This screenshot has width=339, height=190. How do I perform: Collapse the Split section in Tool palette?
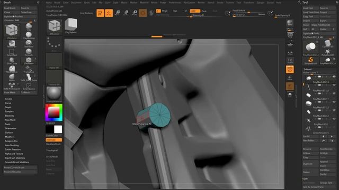(305, 179)
